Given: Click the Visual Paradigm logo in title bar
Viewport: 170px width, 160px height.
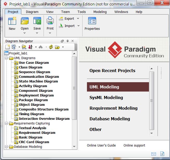Looking at the screenshot, I should point(5,4).
